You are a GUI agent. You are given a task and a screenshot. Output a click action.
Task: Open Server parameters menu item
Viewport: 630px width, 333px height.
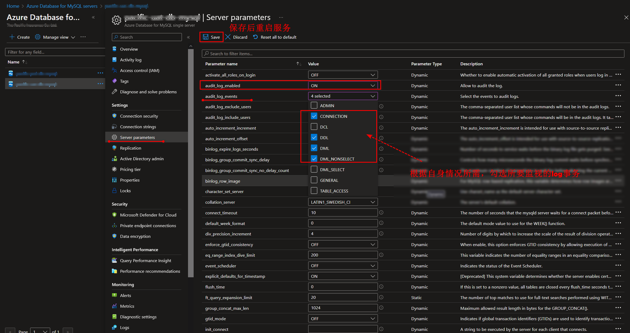[147, 137]
